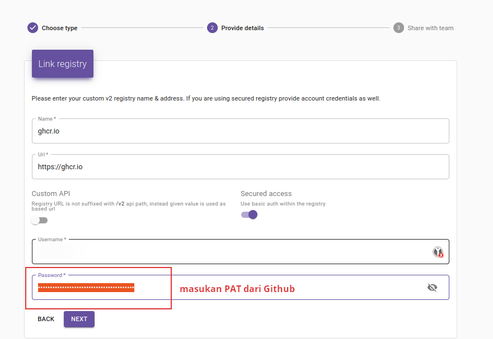Click the step connector line after Provide details

pyautogui.click(x=330, y=27)
